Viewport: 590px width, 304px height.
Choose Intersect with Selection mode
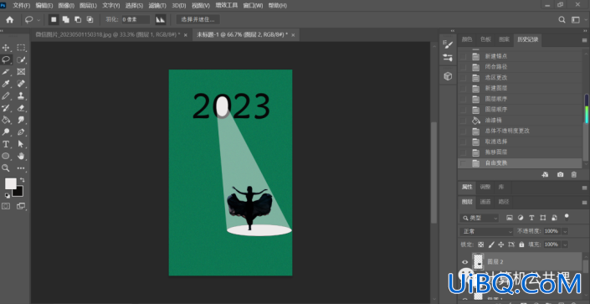point(90,19)
